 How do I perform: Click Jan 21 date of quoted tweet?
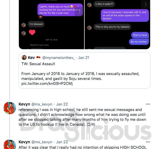[84, 58]
